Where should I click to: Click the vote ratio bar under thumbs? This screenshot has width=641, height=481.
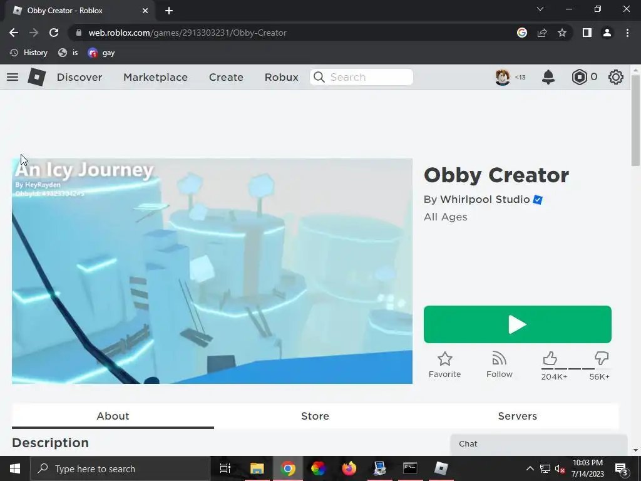pyautogui.click(x=575, y=368)
